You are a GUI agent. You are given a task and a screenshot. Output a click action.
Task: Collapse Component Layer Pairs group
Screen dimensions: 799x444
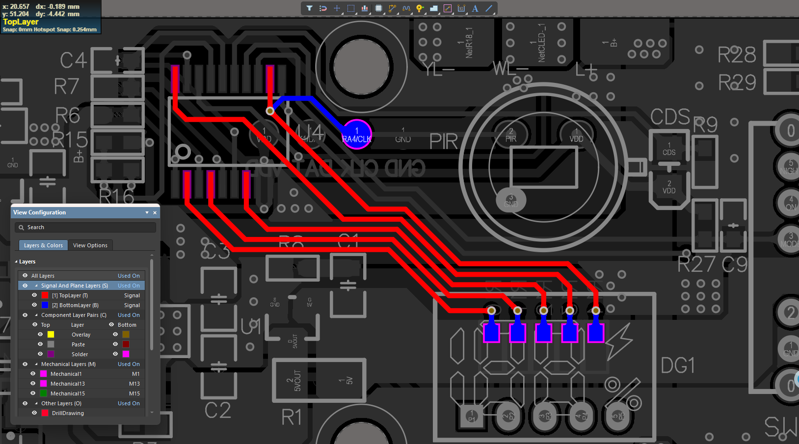click(x=36, y=315)
